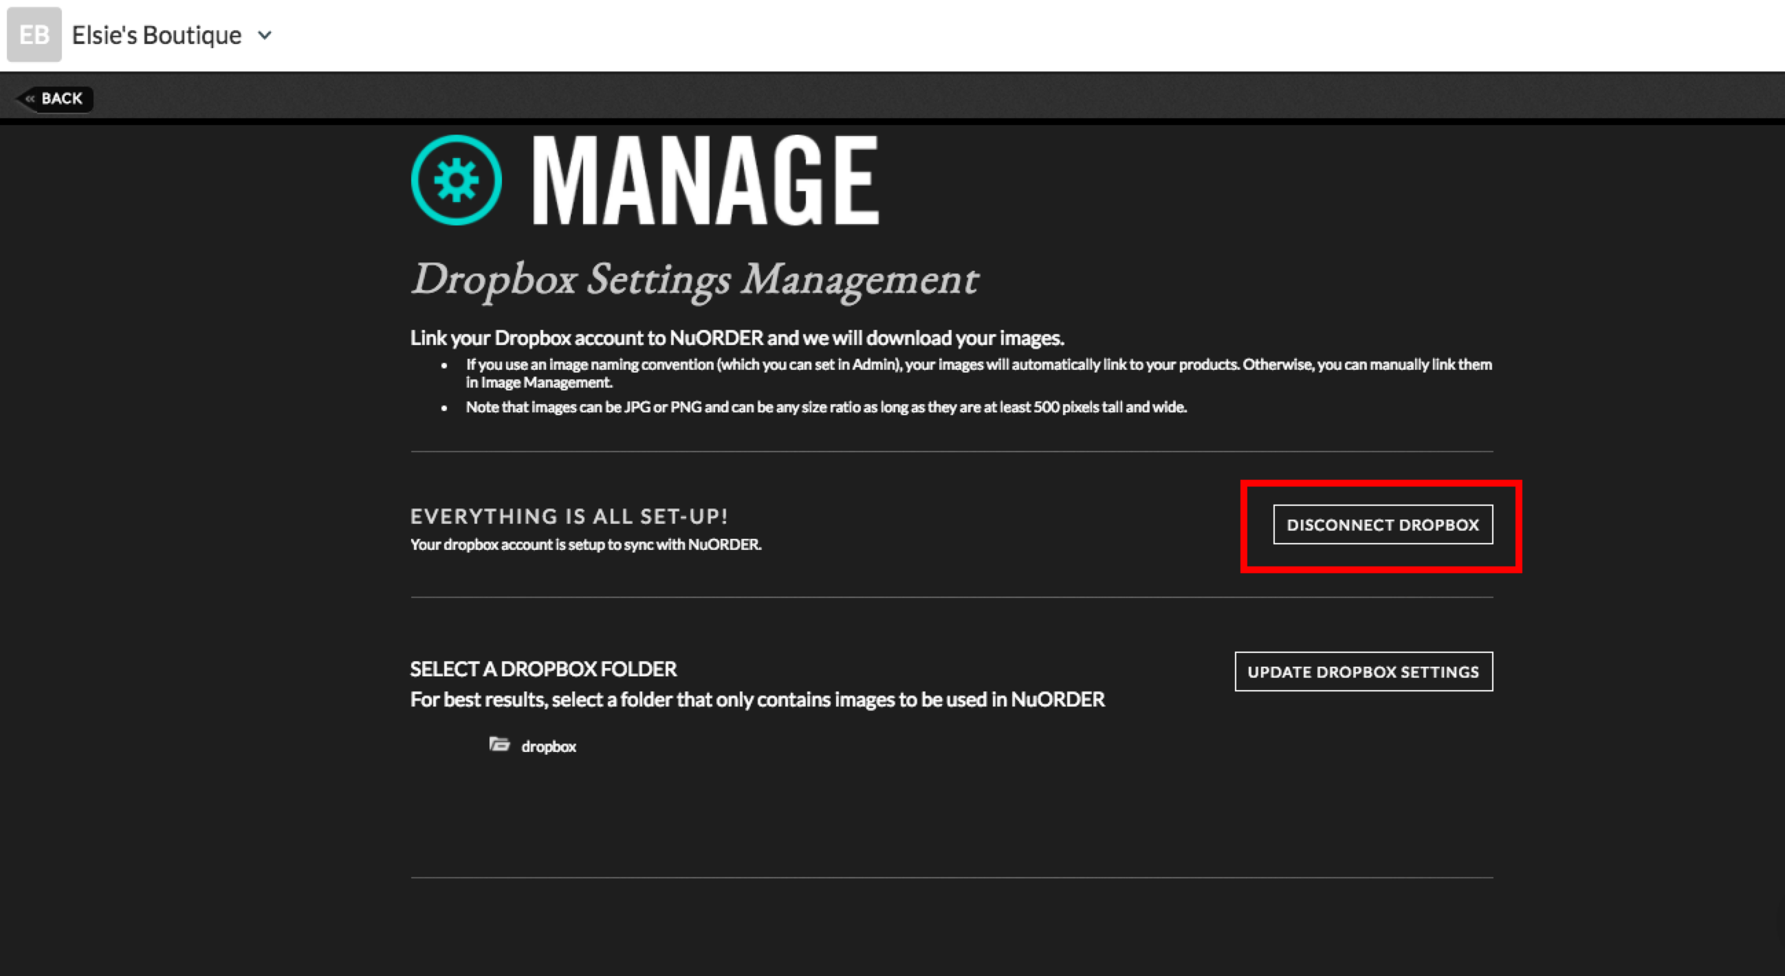Click the Dropbox Settings Management heading
The image size is (1785, 976).
(694, 280)
